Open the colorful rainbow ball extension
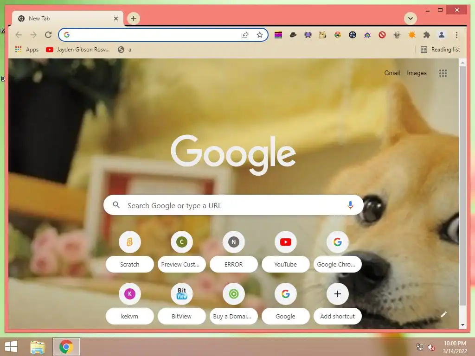Screen dimensions: 475x356 pos(338,35)
